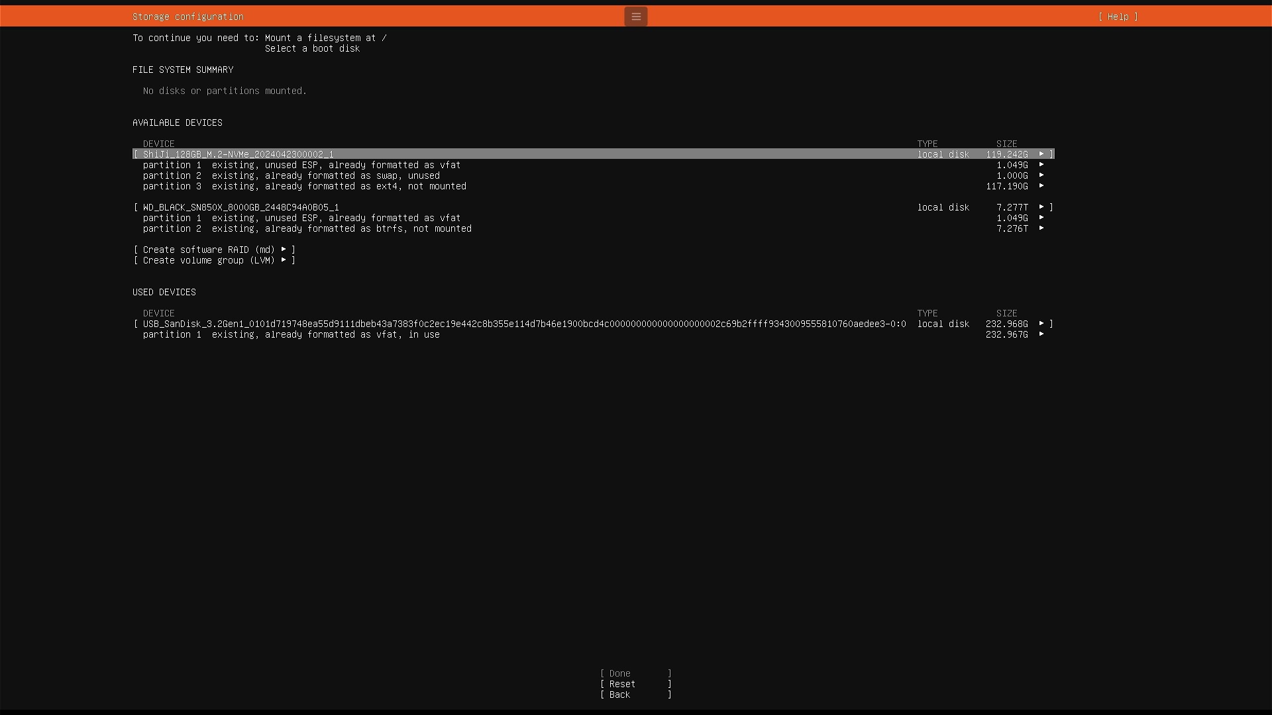The height and width of the screenshot is (715, 1272).
Task: Select ShiJi partition 3 ext4 row
Action: 305,186
